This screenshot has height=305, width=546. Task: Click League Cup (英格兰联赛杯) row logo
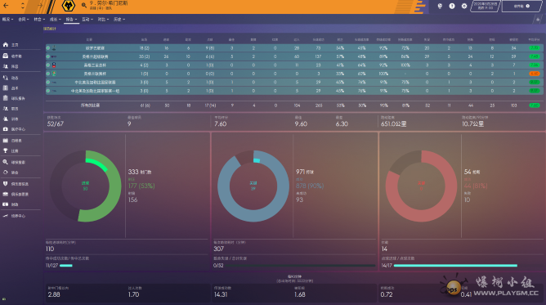54,74
